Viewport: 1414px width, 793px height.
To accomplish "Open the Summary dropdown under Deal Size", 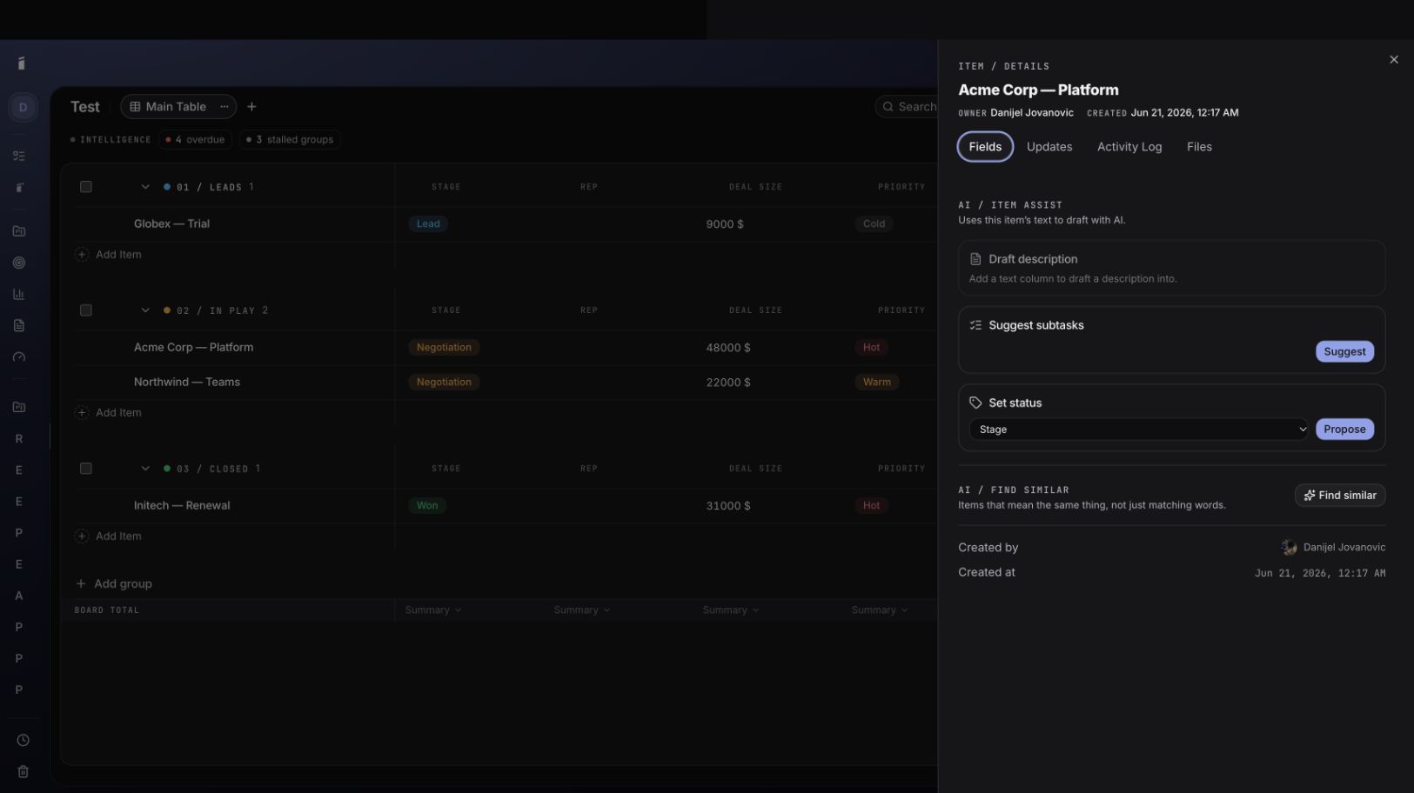I will tap(731, 610).
